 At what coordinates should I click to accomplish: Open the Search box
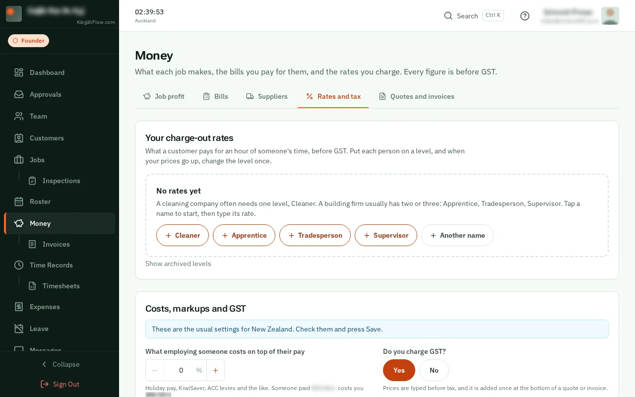(x=474, y=16)
